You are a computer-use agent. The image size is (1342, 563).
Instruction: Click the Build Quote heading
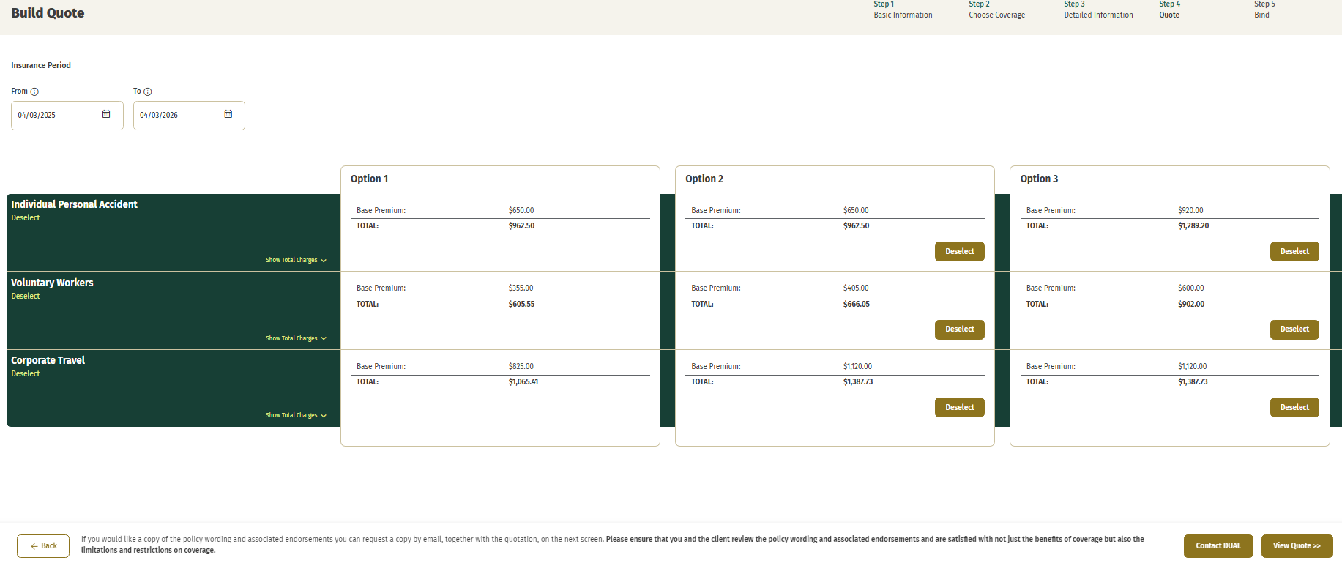(48, 13)
